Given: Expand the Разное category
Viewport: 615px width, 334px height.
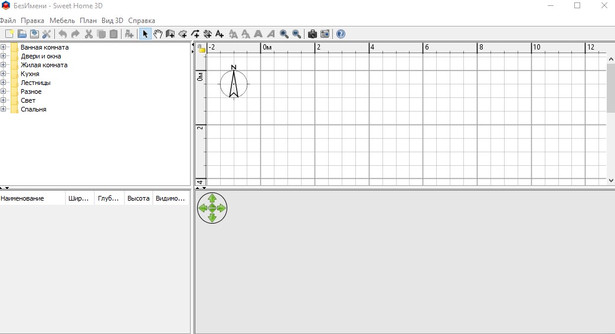Looking at the screenshot, I should [3, 91].
